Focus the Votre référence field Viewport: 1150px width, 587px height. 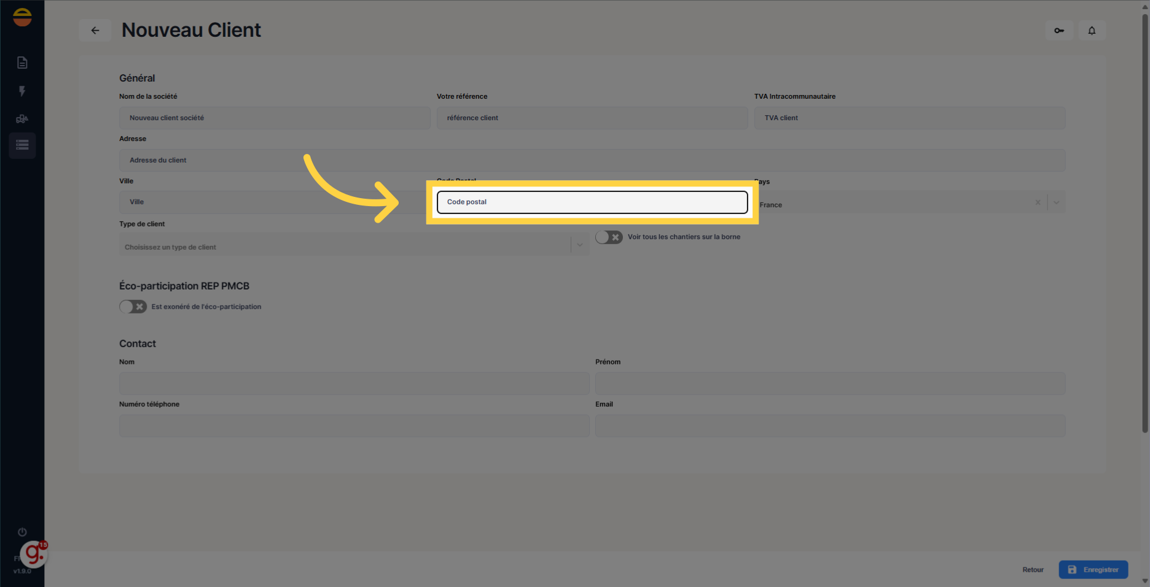[x=592, y=118]
